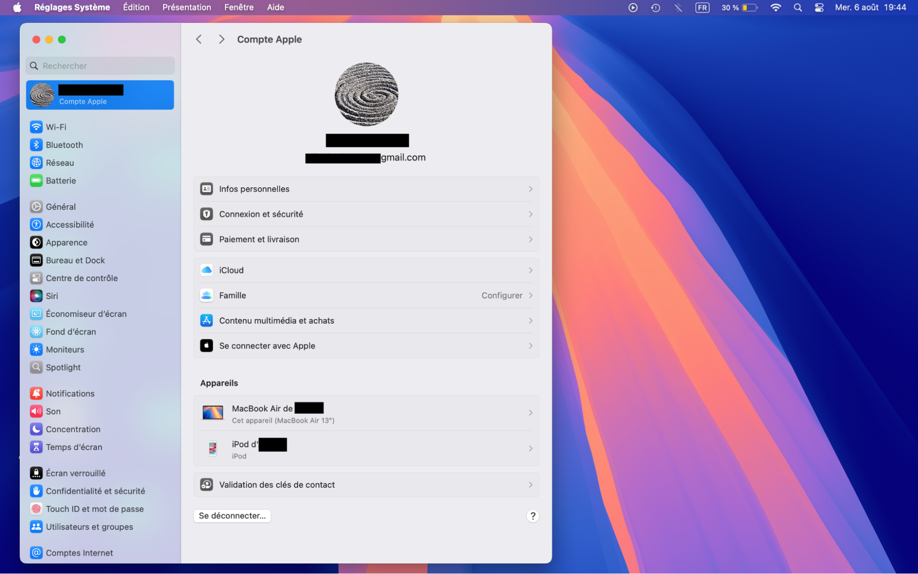Expand the Infos personnelles row
Viewport: 918px width, 574px height.
click(x=366, y=189)
